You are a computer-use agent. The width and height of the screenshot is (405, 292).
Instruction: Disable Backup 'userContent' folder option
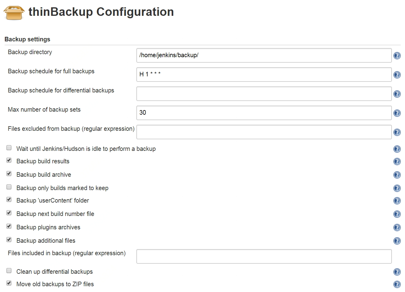[9, 200]
